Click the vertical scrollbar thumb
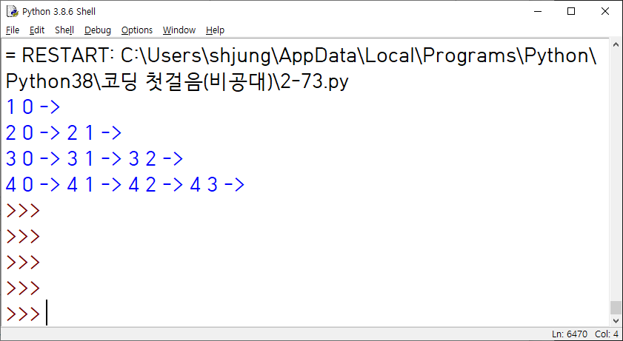 tap(616, 307)
